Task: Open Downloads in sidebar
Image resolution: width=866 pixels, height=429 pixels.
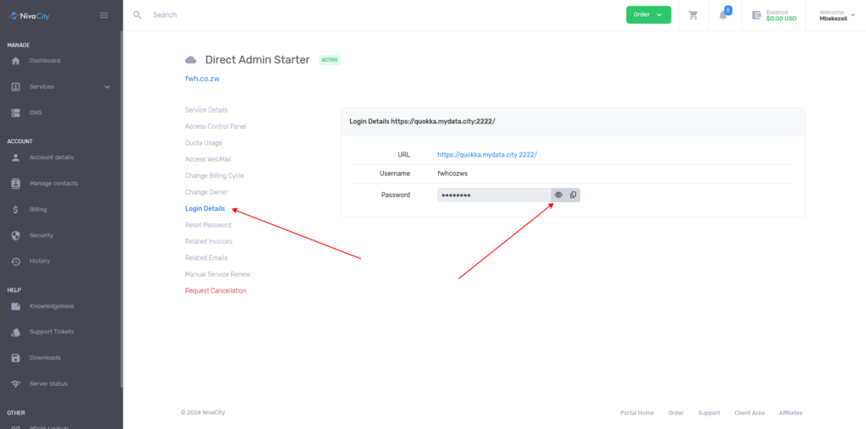Action: click(45, 358)
